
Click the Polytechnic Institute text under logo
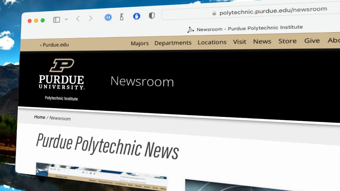61,98
